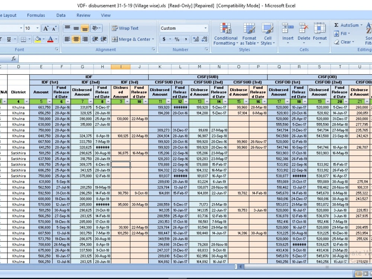Decrease cell indent
Viewport: 372px width, 279px height.
(95, 39)
